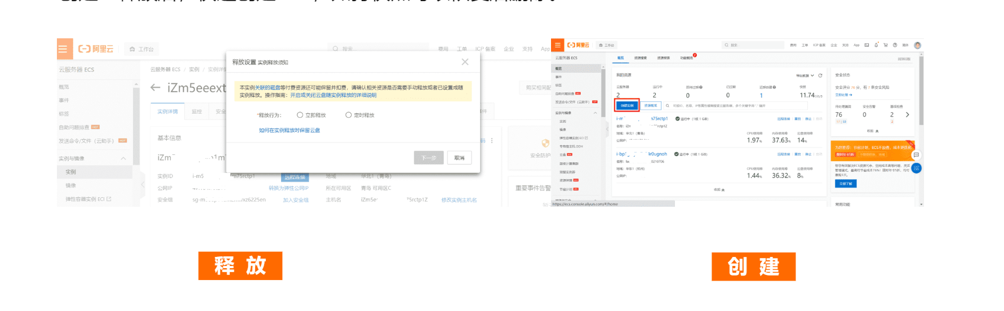This screenshot has width=1004, height=311.
Task: Click 立即处理 link in 安全状态
Action: (x=843, y=95)
